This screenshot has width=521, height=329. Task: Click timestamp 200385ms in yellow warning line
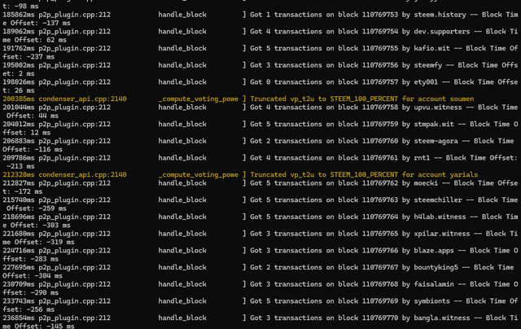click(x=18, y=99)
